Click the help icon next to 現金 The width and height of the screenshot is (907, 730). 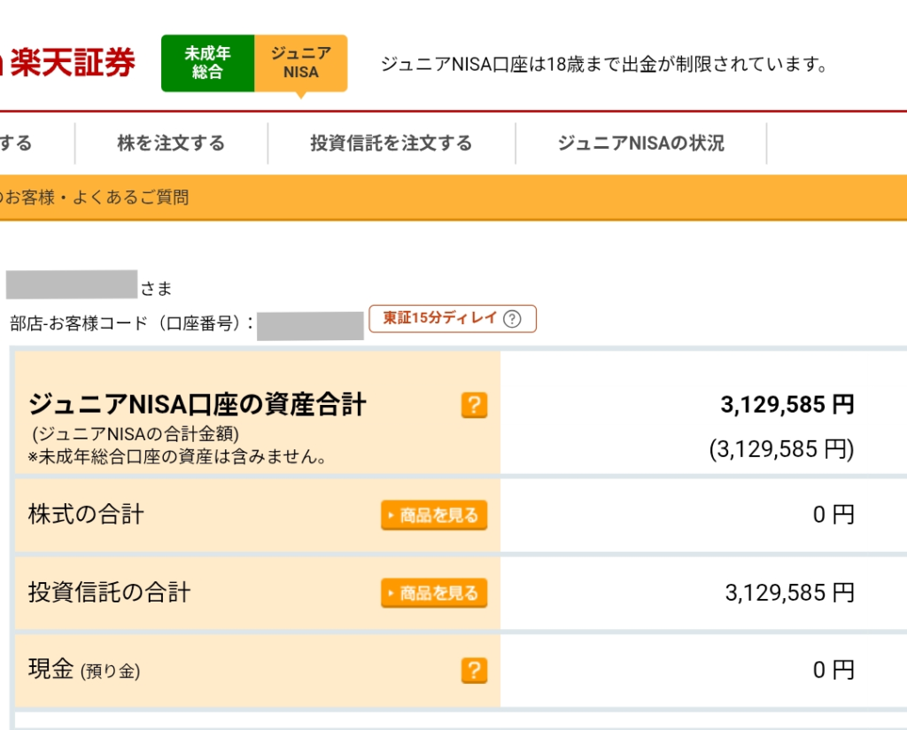pos(474,671)
